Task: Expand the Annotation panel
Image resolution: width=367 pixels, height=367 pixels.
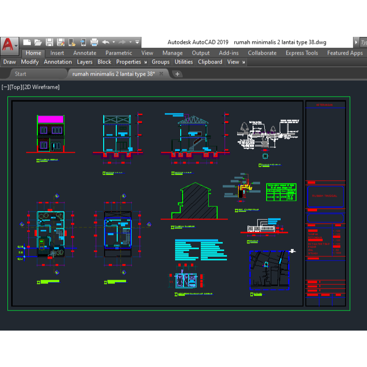Action: pos(58,62)
